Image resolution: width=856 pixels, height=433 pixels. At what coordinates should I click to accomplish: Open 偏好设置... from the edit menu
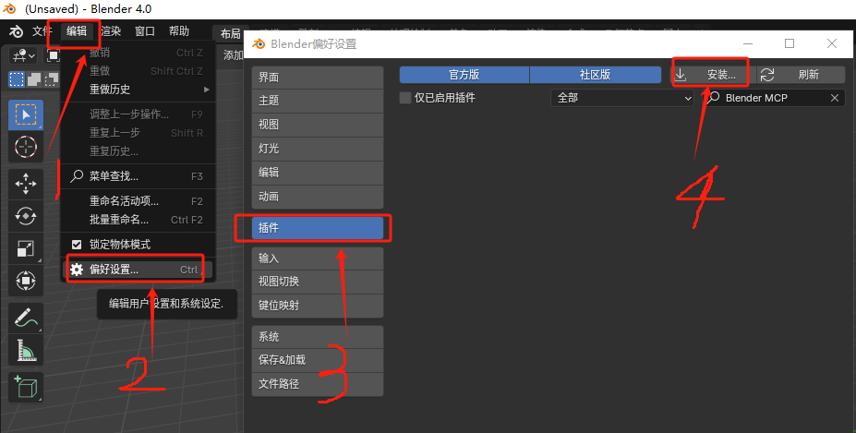tap(139, 270)
